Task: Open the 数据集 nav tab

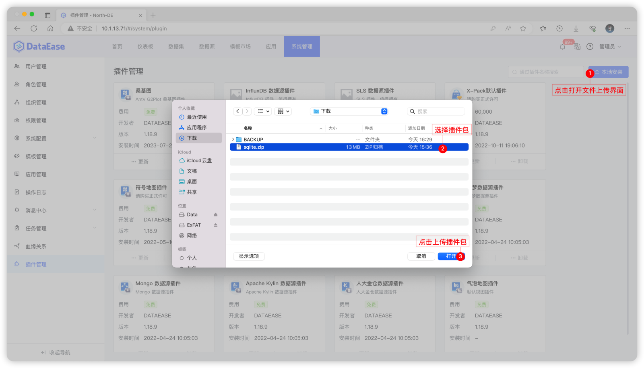Action: click(176, 47)
